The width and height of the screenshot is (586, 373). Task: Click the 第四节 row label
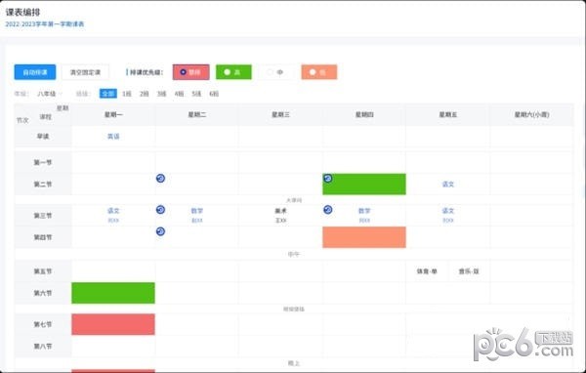(43, 237)
